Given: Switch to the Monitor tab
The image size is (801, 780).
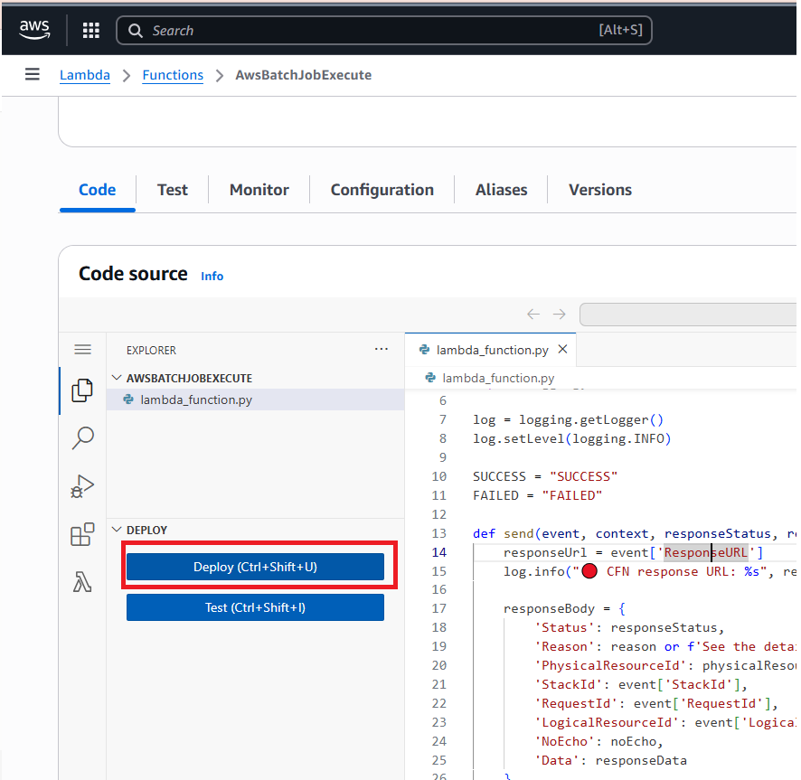Looking at the screenshot, I should tap(259, 190).
